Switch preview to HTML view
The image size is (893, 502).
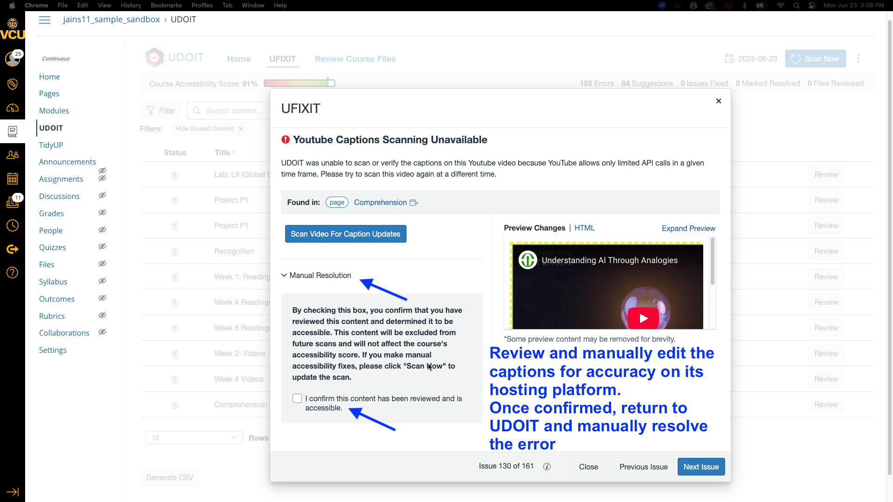[585, 228]
